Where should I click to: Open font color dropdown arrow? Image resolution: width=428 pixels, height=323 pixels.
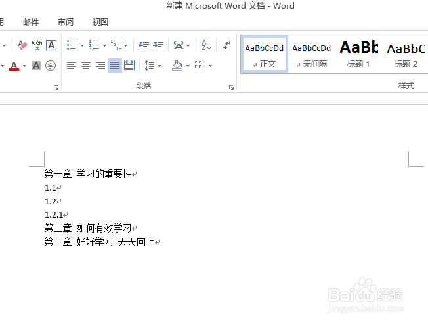[24, 66]
